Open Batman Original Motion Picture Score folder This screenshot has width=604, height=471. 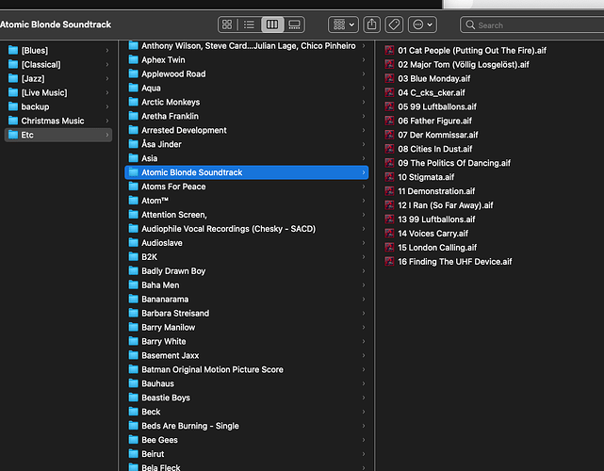[x=247, y=369]
